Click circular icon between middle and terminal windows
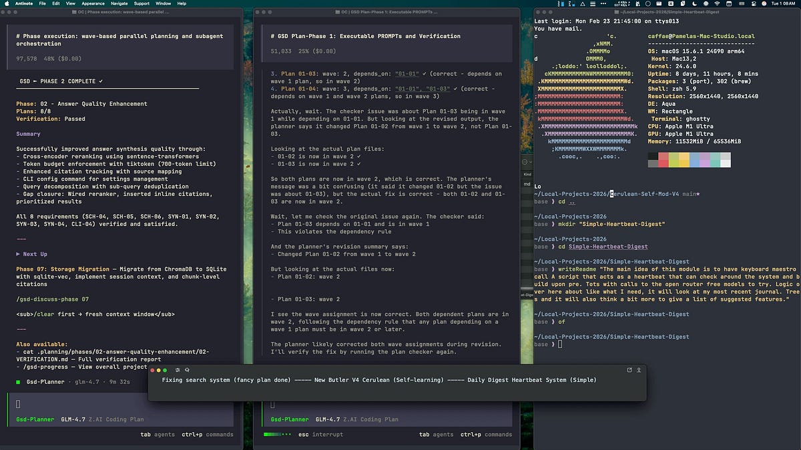This screenshot has height=450, width=801. 526,162
